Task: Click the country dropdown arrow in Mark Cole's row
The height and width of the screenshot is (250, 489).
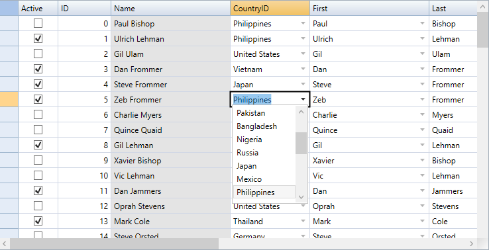Action: (x=303, y=221)
